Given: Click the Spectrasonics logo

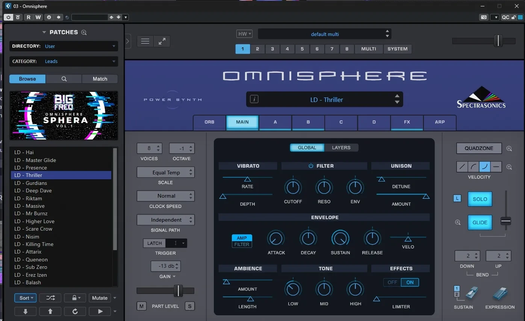Looking at the screenshot, I should pos(481,97).
